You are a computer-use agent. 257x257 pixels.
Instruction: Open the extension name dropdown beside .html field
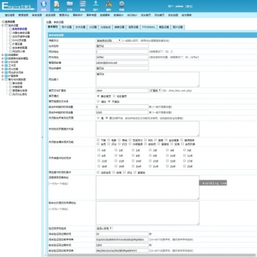click(x=155, y=90)
